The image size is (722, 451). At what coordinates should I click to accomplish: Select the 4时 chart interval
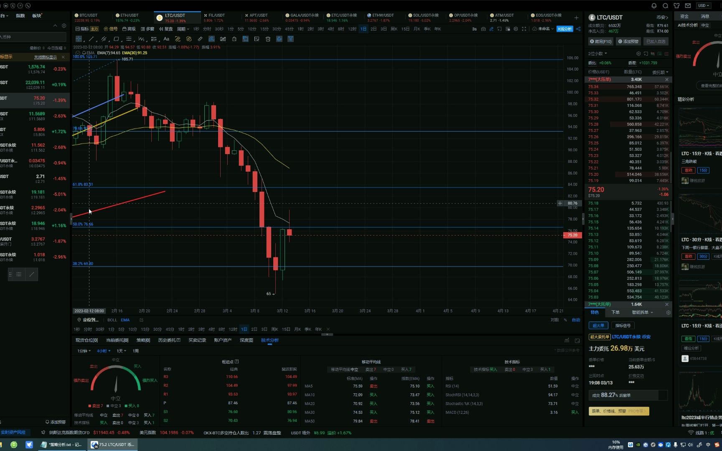[330, 29]
